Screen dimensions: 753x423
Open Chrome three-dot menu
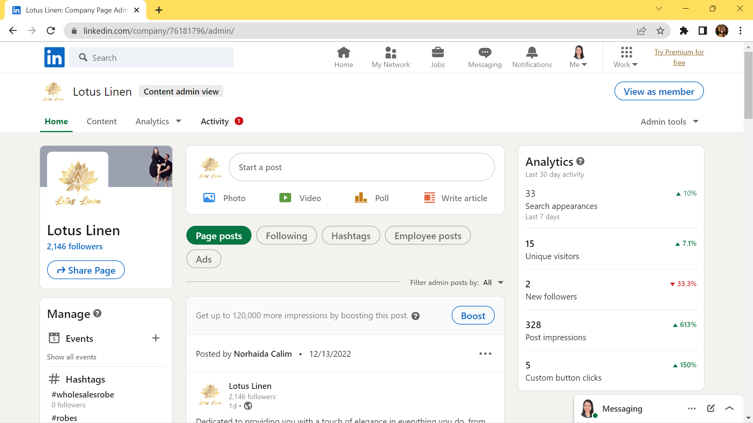(740, 31)
